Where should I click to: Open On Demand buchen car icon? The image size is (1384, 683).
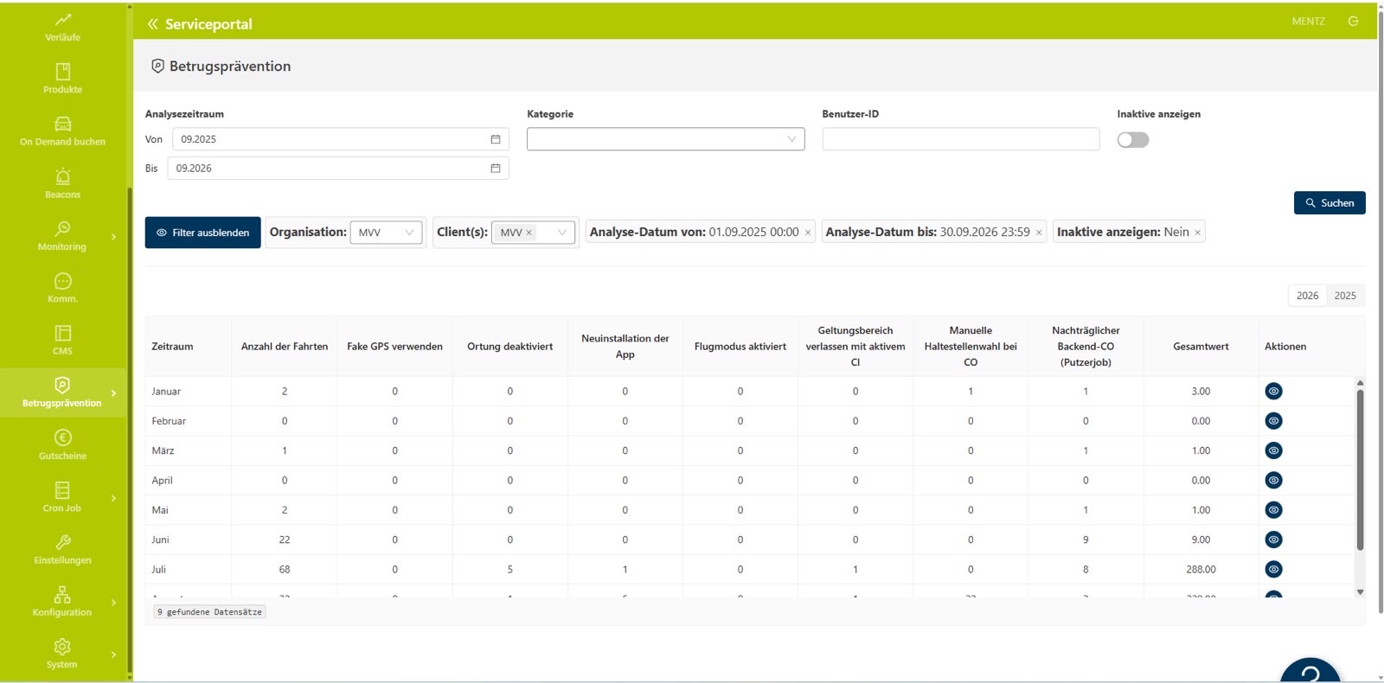(x=62, y=124)
